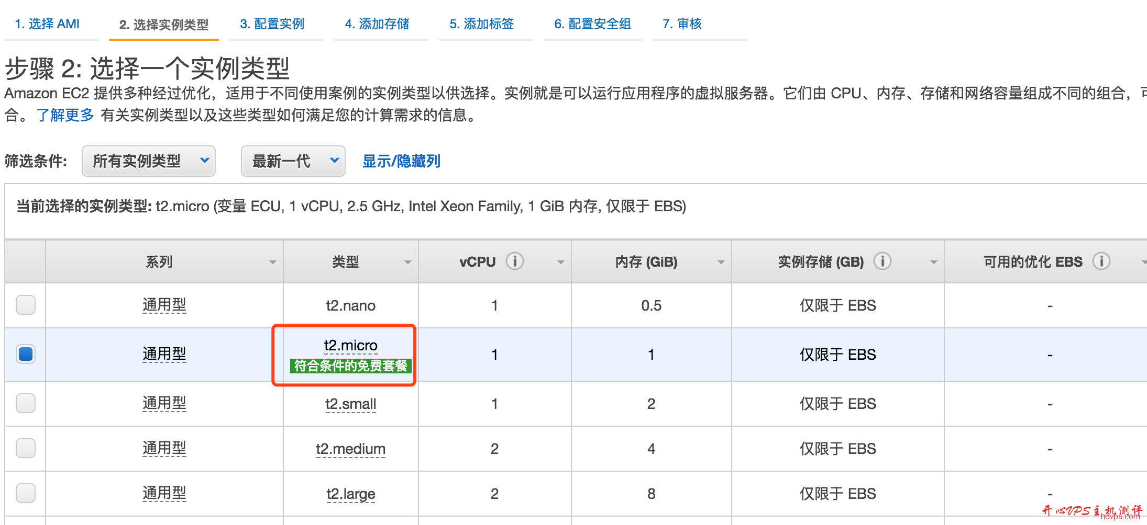Click the sort arrow on 内存 (GiB) column

pyautogui.click(x=720, y=262)
